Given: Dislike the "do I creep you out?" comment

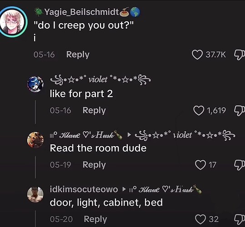Looking at the screenshot, I should pyautogui.click(x=240, y=55).
